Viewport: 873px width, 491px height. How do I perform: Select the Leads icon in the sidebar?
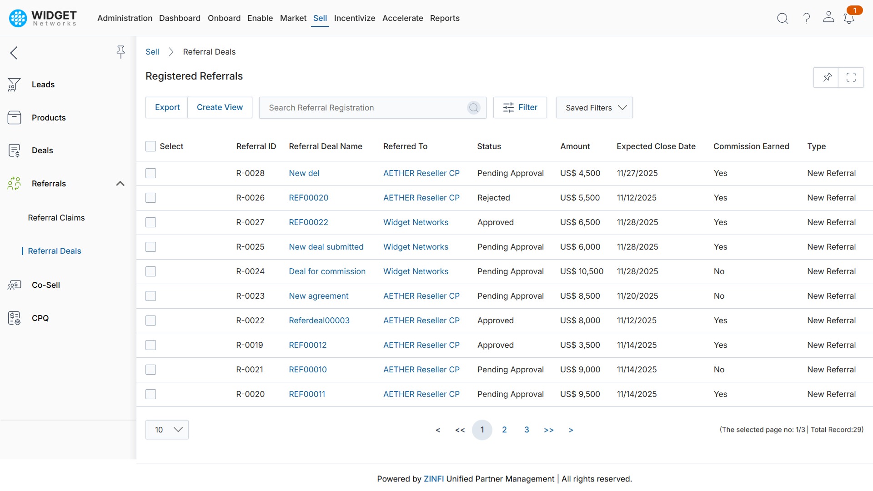[14, 84]
